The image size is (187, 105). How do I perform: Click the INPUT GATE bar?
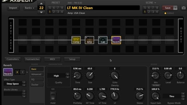(x=11, y=36)
